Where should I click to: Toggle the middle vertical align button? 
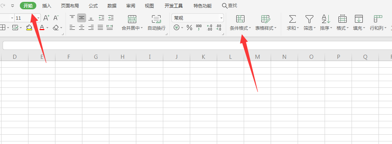[x=82, y=18]
